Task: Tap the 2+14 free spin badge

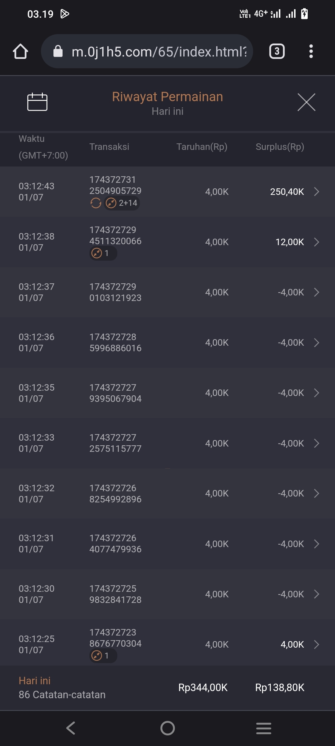Action: pyautogui.click(x=122, y=203)
